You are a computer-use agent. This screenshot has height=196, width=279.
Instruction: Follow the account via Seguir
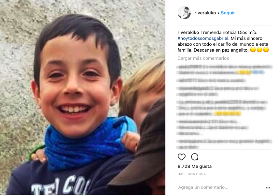(x=228, y=13)
